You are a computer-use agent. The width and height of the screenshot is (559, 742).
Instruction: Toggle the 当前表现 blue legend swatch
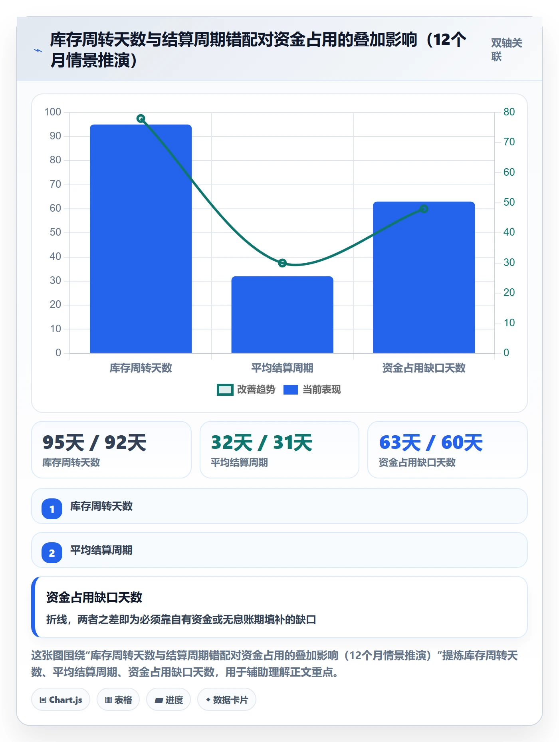click(x=290, y=390)
